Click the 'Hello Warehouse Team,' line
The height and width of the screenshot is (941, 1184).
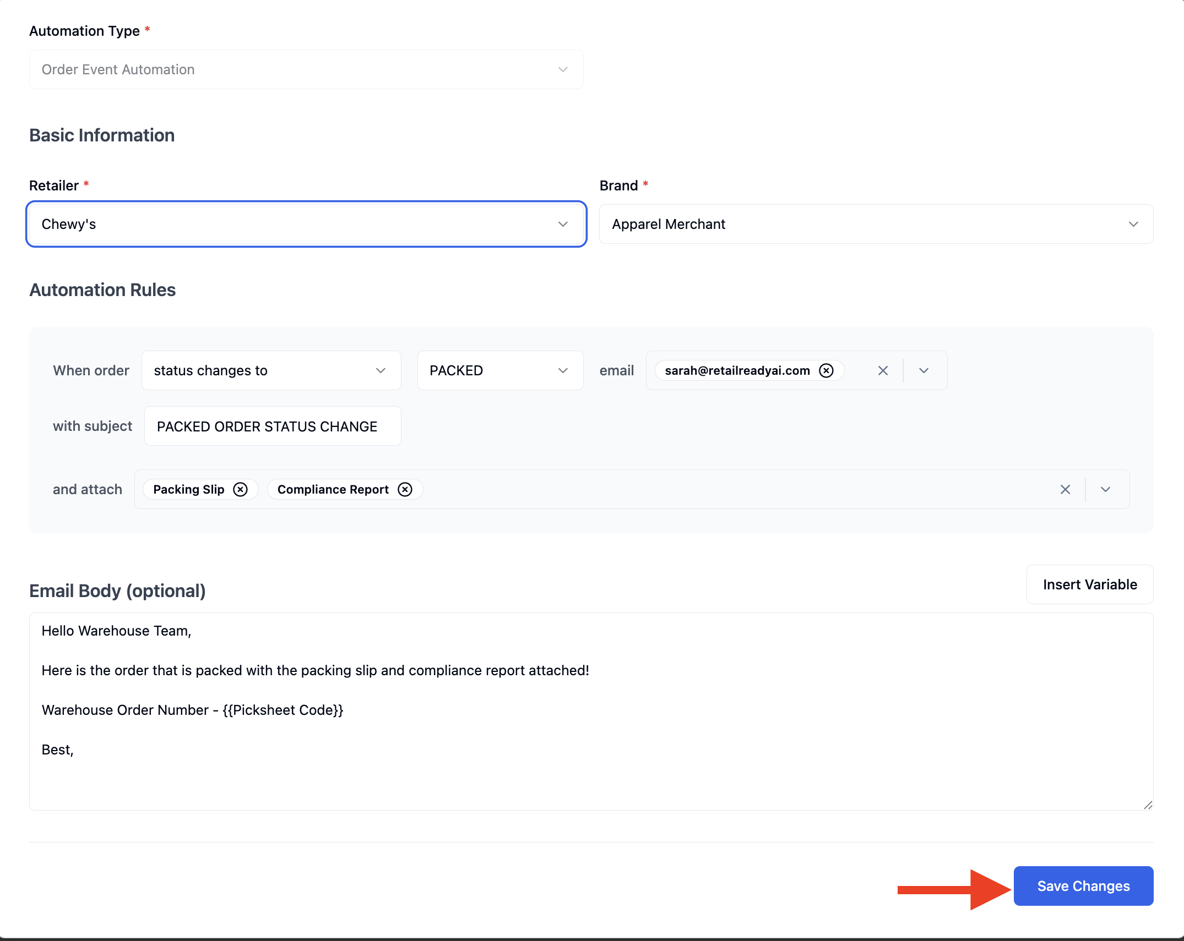pos(117,631)
